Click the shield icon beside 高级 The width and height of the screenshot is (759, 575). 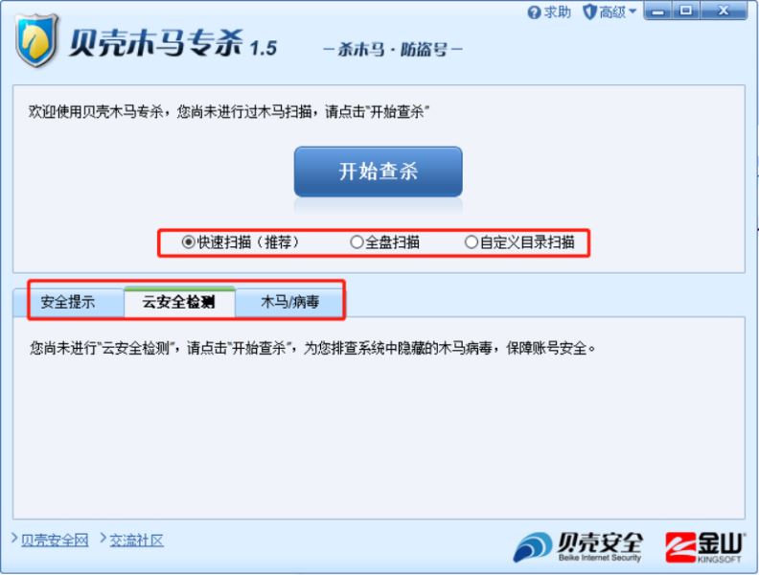pyautogui.click(x=589, y=12)
